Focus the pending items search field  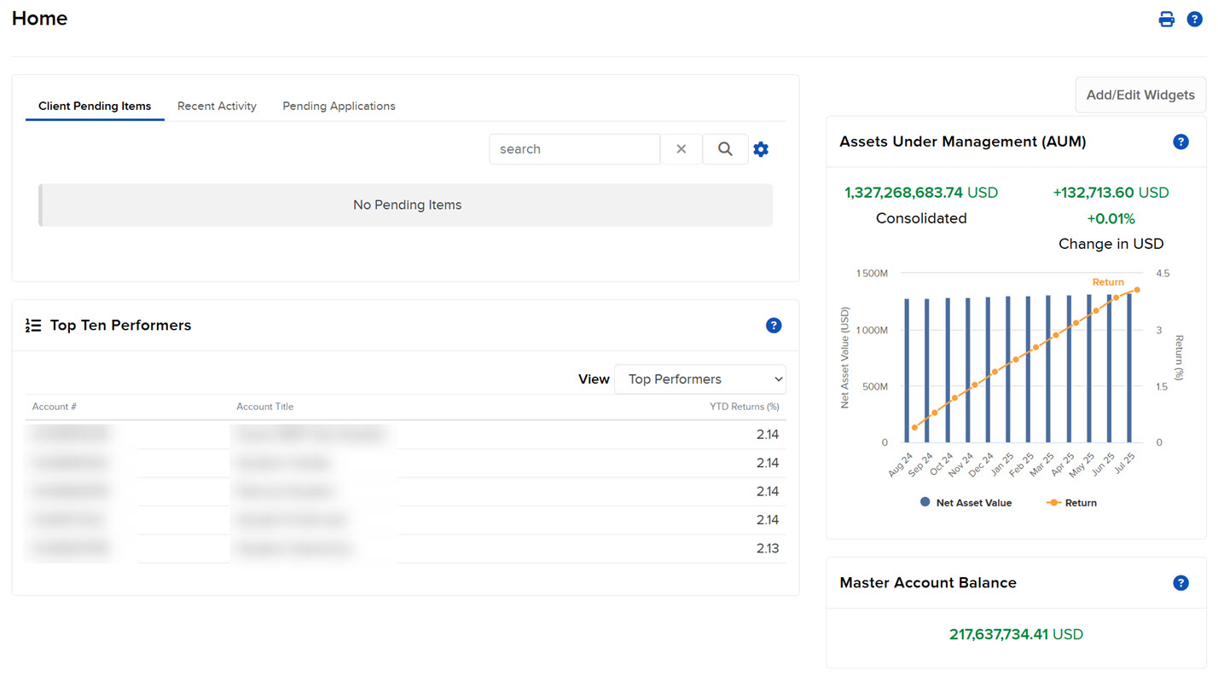tap(574, 149)
